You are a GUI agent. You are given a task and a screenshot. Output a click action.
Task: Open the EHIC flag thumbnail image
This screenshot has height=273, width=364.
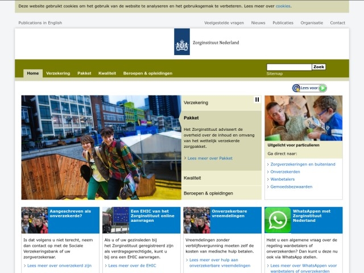click(x=115, y=220)
